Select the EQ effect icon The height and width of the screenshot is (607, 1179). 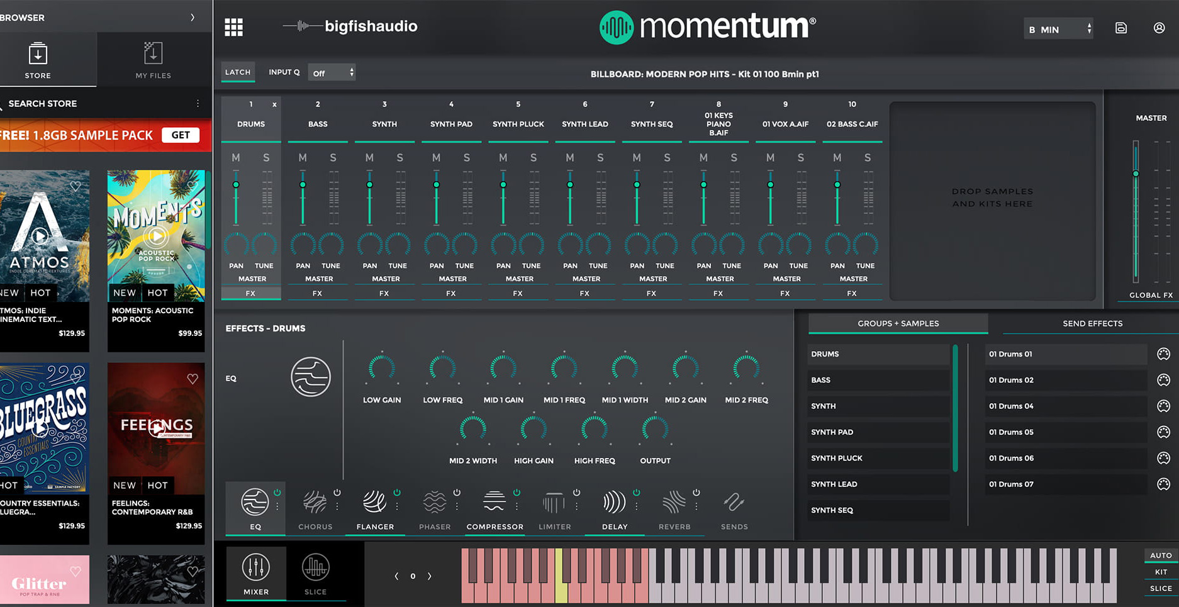pyautogui.click(x=254, y=503)
